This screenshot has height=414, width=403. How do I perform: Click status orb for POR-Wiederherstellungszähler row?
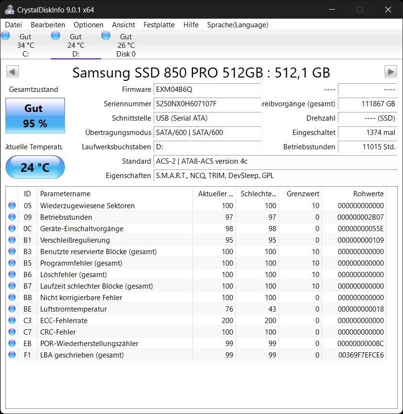click(12, 343)
